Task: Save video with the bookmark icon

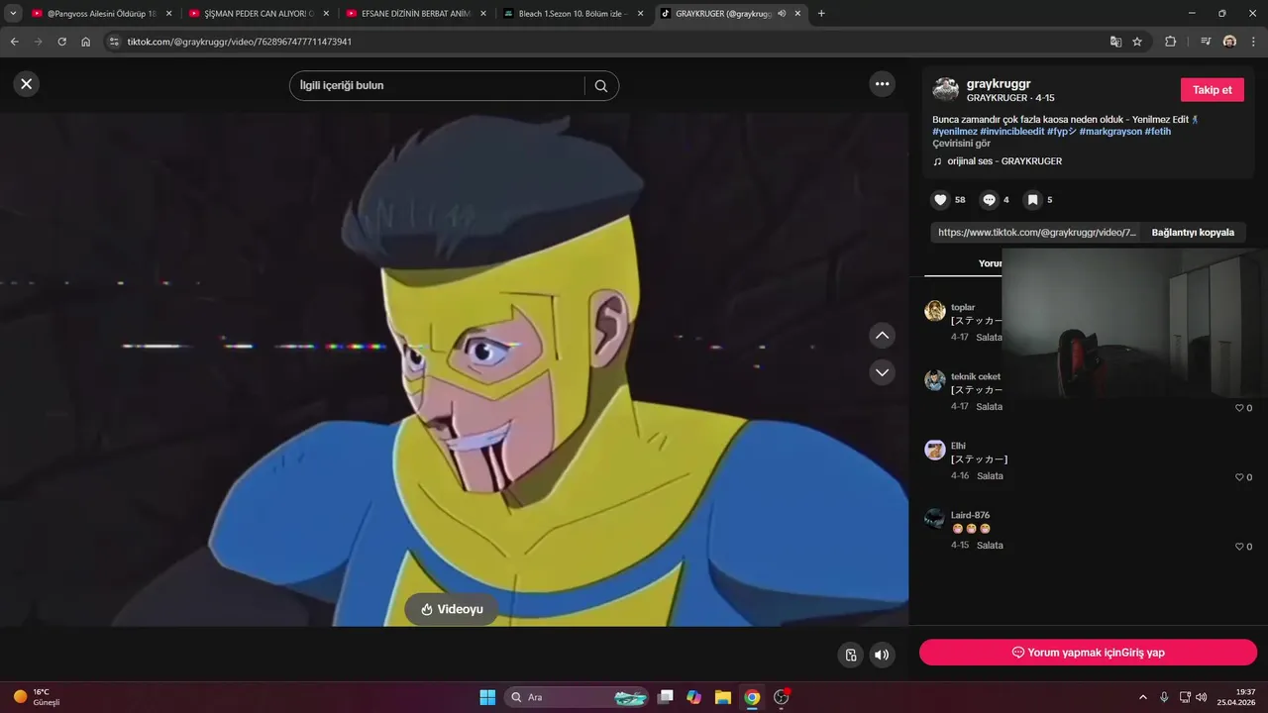Action: point(1032,200)
